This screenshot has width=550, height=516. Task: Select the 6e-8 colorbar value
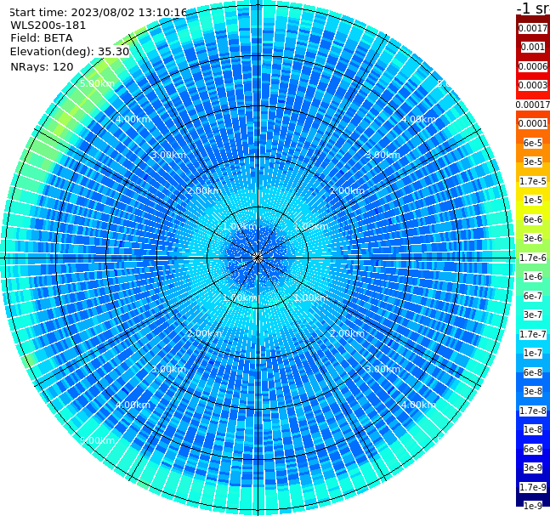tap(533, 372)
